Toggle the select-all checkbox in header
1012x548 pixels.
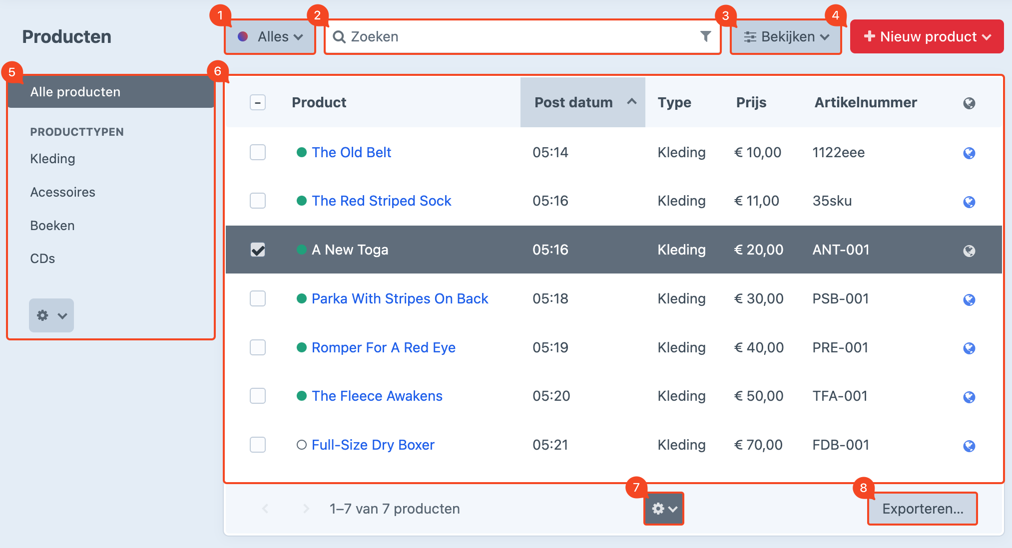pos(258,103)
